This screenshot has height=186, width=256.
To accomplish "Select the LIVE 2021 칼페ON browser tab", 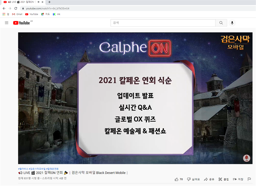I will coord(24,2).
